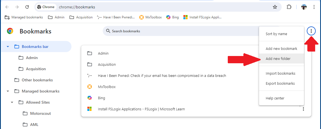The height and width of the screenshot is (129, 321).
Task: Click the three-dot organize icon beside search
Action: click(311, 31)
